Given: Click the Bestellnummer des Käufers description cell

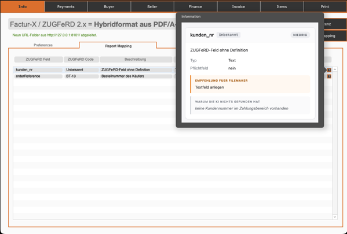Looking at the screenshot, I should [x=136, y=76].
